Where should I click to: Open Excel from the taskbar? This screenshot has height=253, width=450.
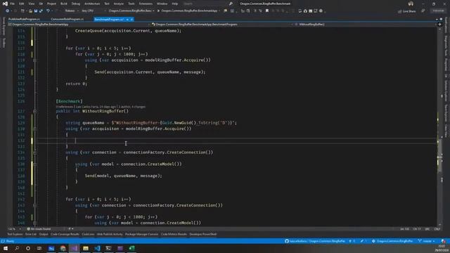pyautogui.click(x=131, y=248)
